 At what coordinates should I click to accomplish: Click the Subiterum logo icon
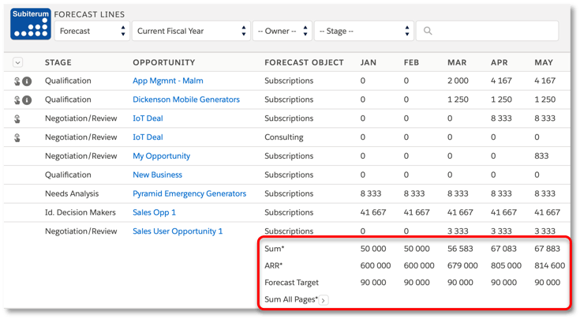[x=31, y=24]
